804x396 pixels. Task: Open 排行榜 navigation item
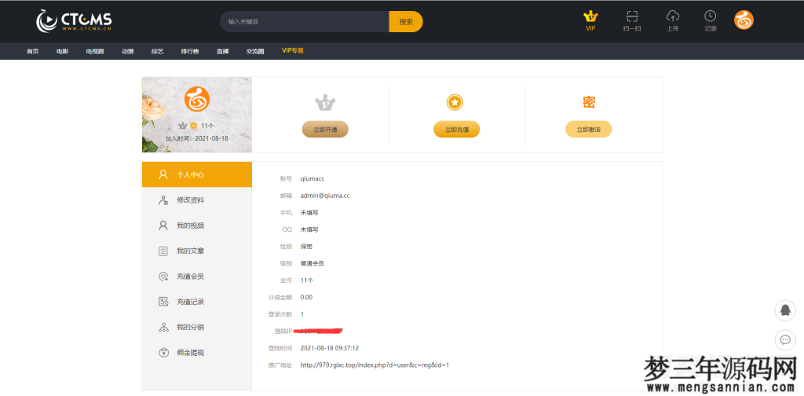(x=190, y=51)
